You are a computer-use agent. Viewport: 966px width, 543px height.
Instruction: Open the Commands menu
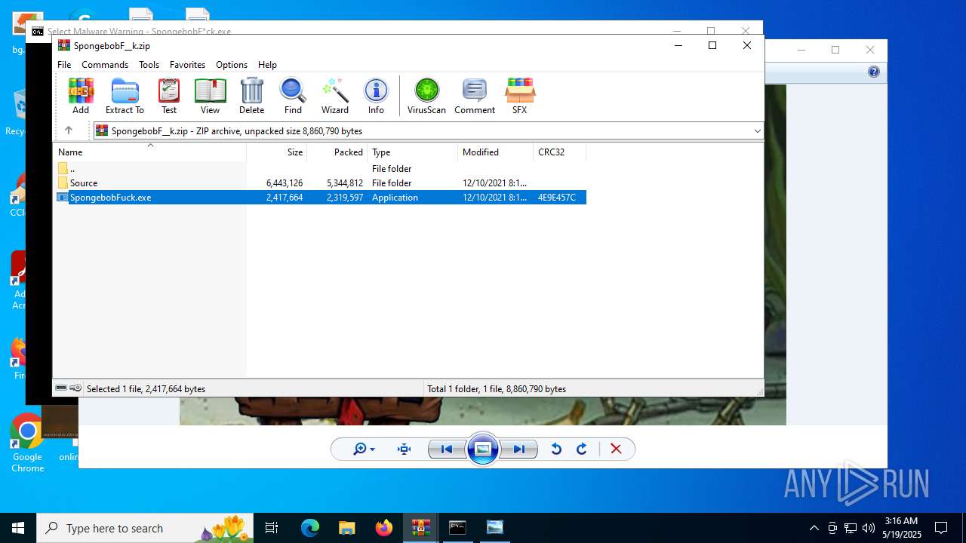click(x=105, y=65)
